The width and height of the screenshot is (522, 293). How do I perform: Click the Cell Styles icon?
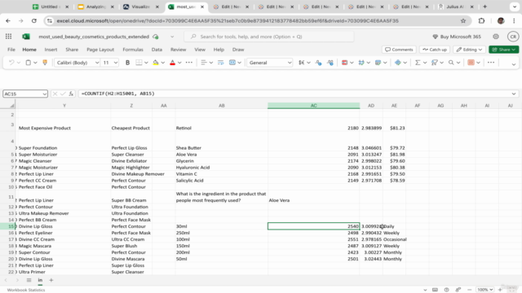point(378,63)
